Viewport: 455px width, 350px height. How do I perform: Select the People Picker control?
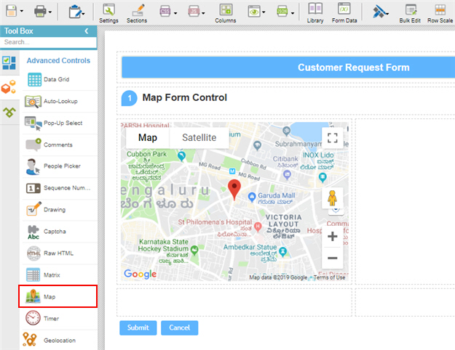60,166
